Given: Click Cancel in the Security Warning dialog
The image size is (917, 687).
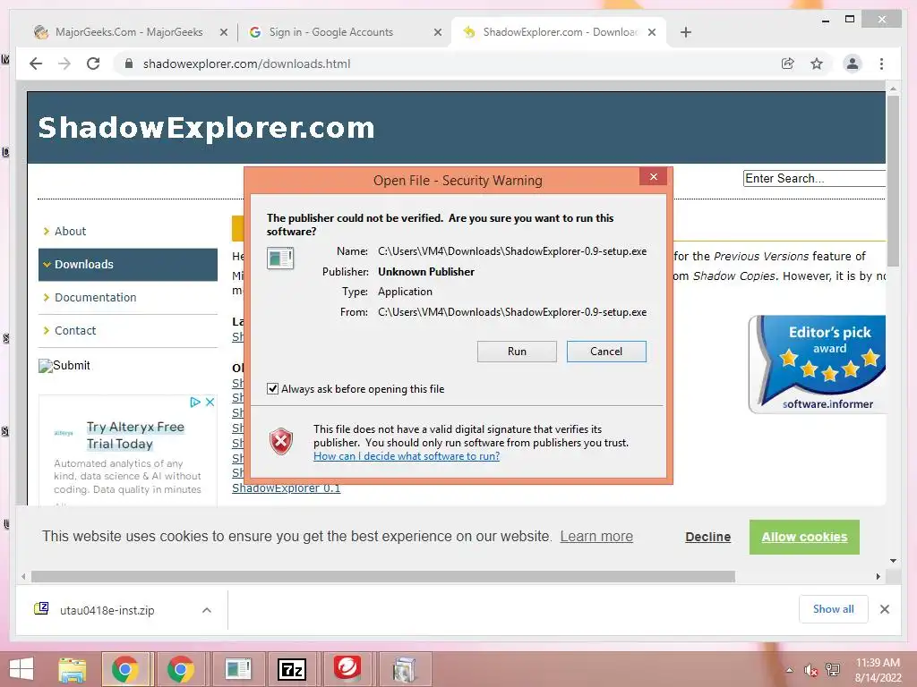Looking at the screenshot, I should tap(606, 351).
